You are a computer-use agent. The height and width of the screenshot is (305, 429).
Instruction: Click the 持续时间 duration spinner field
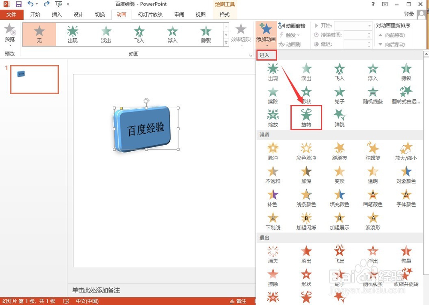pos(358,35)
